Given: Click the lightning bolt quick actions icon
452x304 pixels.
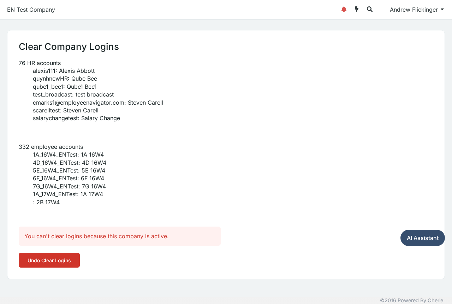Looking at the screenshot, I should click(x=357, y=10).
